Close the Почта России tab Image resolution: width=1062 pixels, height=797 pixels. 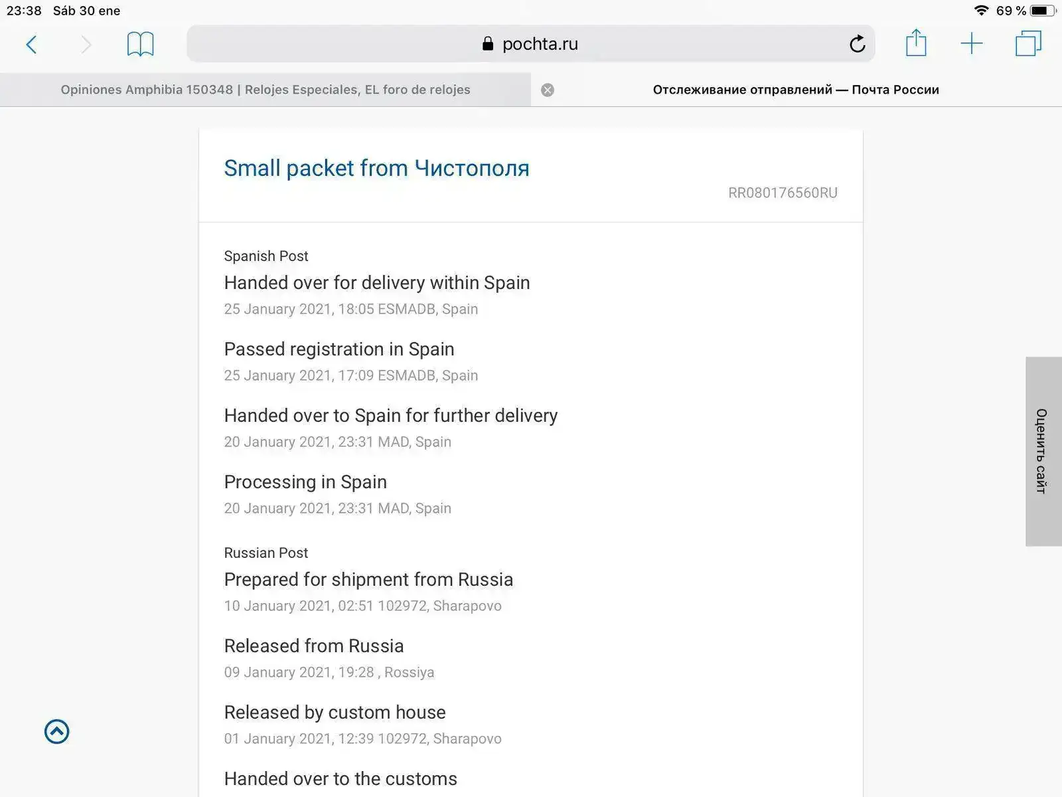click(548, 90)
